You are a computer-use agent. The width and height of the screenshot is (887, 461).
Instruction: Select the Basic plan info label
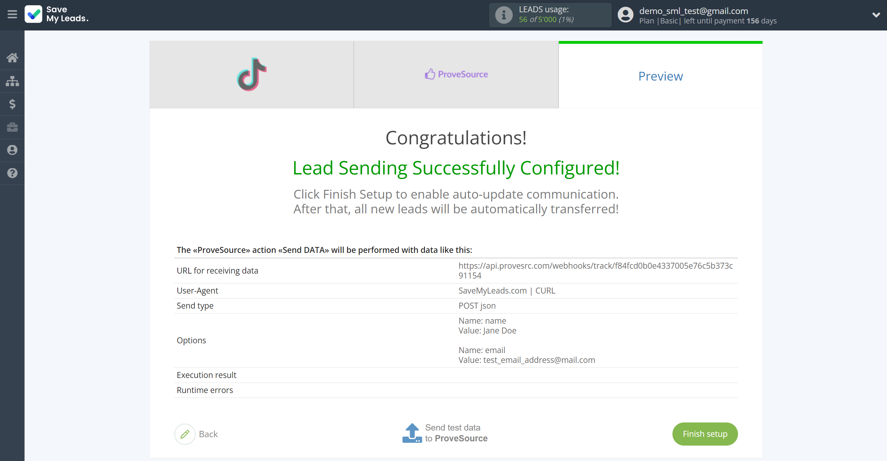(670, 21)
